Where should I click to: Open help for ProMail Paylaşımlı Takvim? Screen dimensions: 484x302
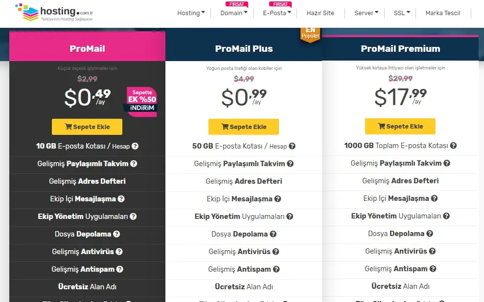click(x=134, y=164)
